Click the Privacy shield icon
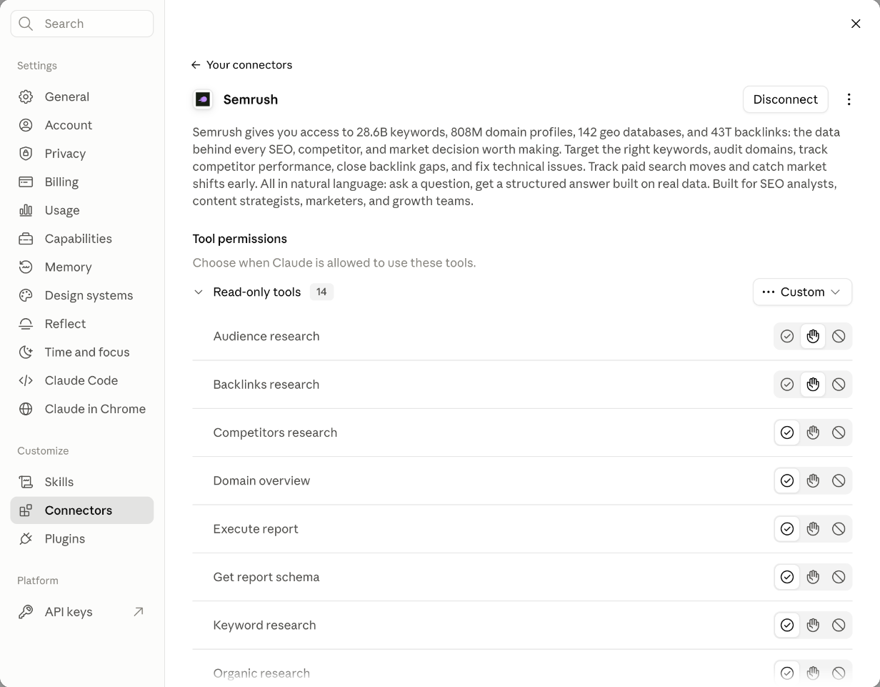This screenshot has width=880, height=687. tap(26, 154)
